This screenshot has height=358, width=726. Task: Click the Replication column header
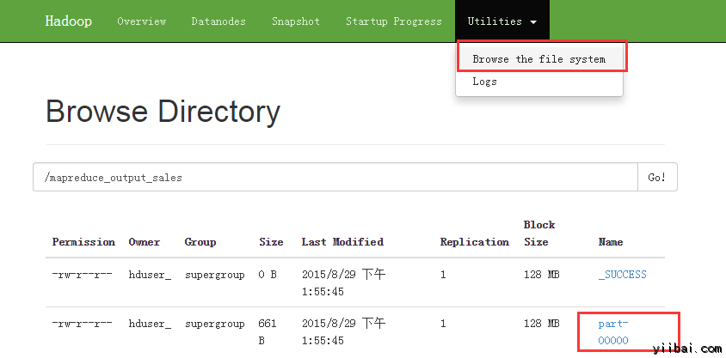click(x=474, y=242)
